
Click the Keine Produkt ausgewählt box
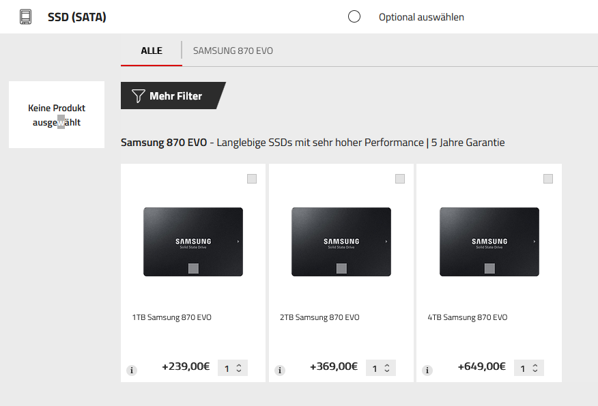(57, 115)
